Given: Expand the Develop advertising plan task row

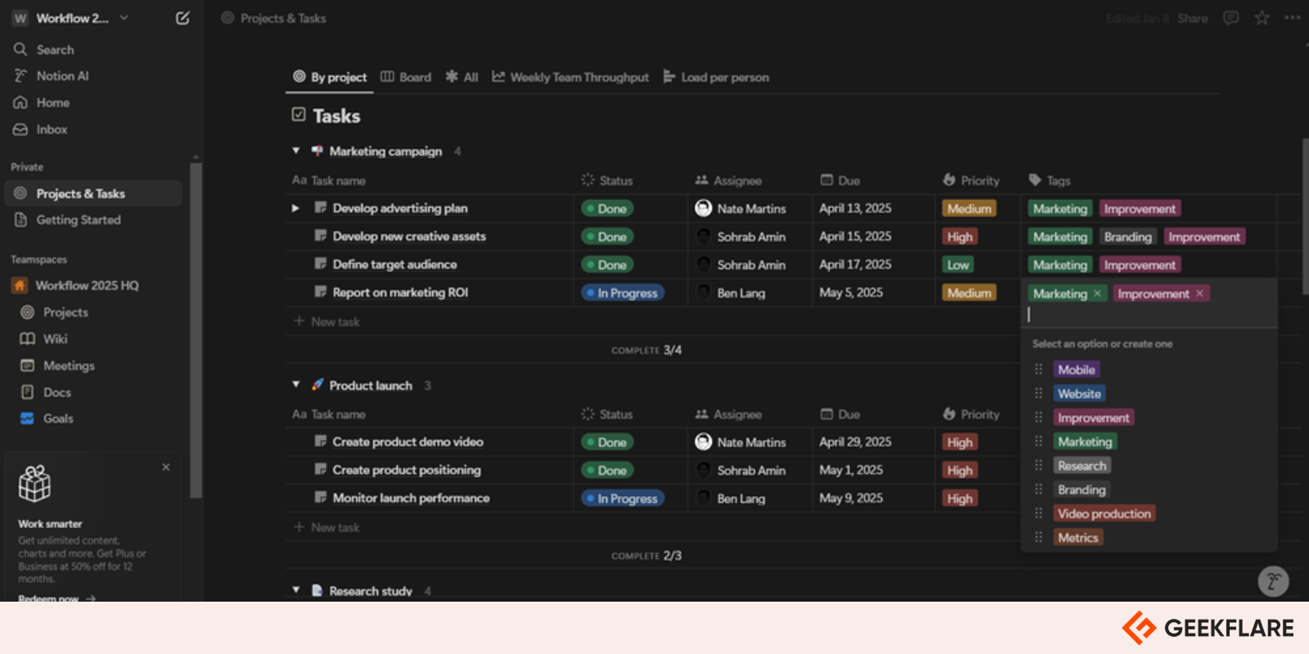Looking at the screenshot, I should (x=295, y=208).
